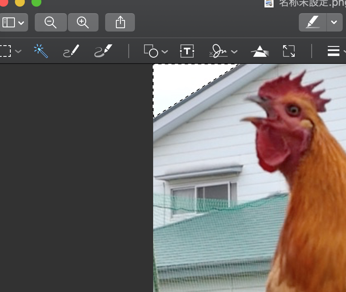Open the Shape Style line thickness menu

point(336,51)
